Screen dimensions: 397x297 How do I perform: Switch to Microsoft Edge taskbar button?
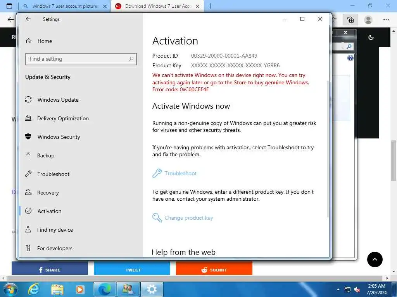tap(105, 289)
